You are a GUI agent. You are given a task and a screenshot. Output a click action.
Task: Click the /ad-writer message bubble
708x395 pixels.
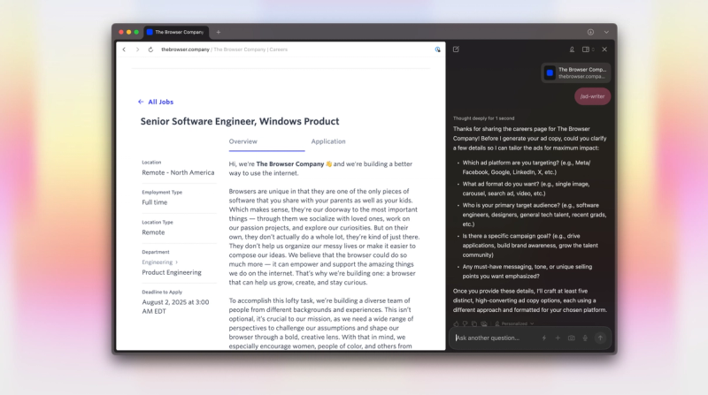click(x=592, y=96)
